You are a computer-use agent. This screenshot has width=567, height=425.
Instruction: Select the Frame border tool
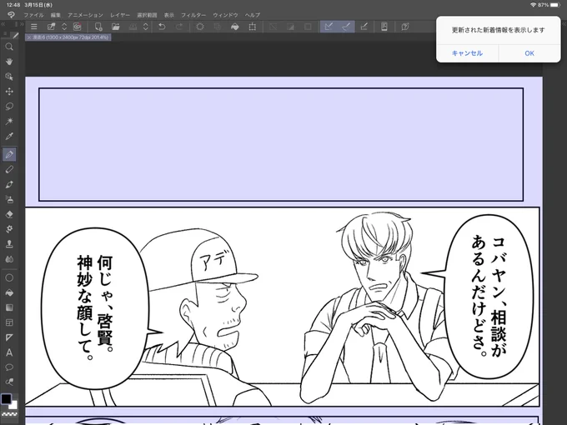point(9,322)
